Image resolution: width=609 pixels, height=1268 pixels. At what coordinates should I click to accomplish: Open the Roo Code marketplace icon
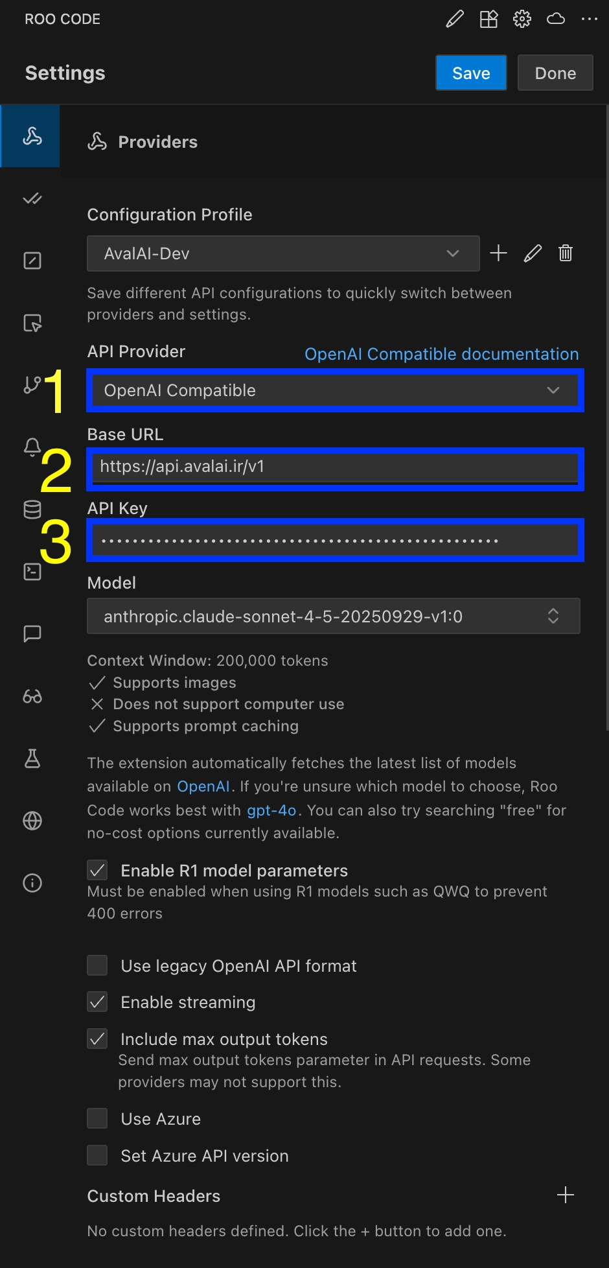[488, 19]
